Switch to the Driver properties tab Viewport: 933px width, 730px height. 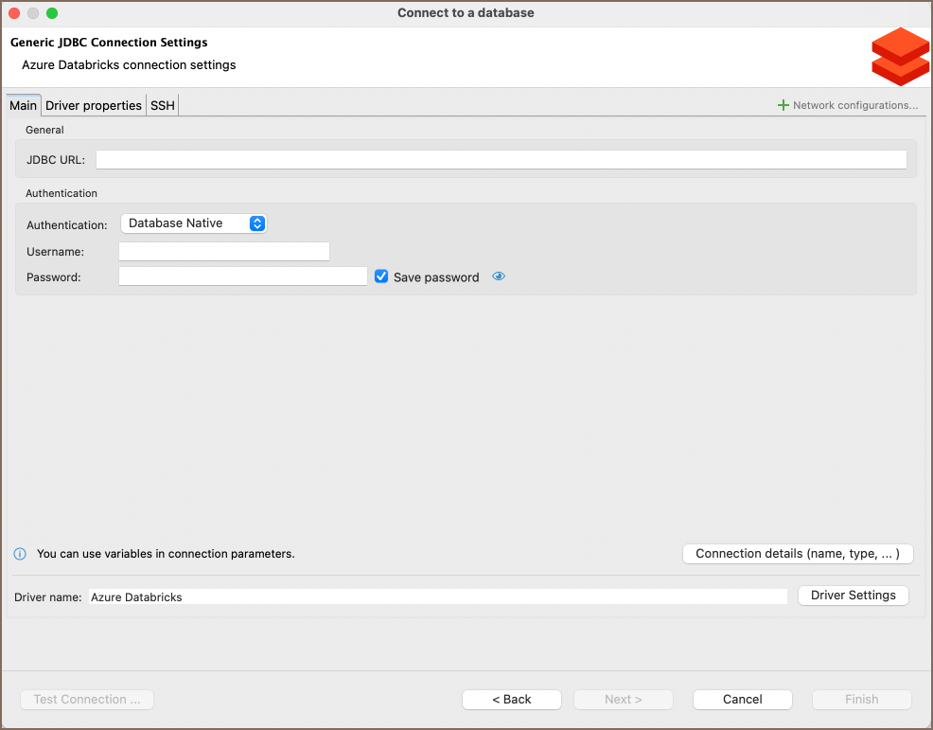(x=94, y=106)
